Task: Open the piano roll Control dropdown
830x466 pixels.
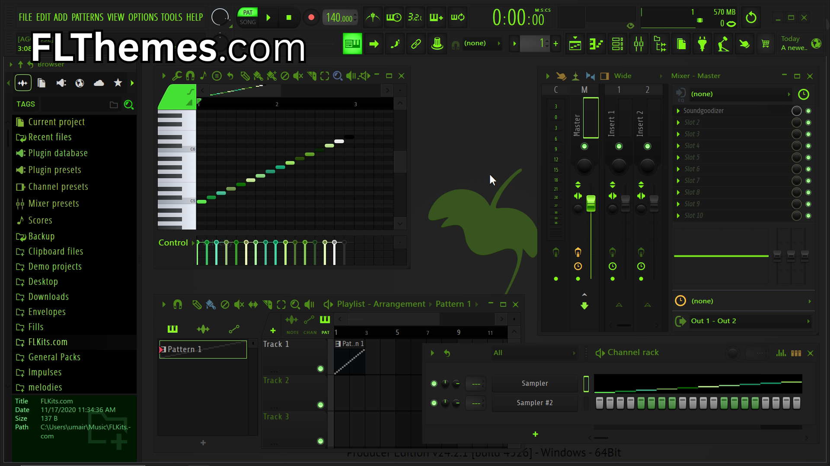Action: tap(177, 242)
